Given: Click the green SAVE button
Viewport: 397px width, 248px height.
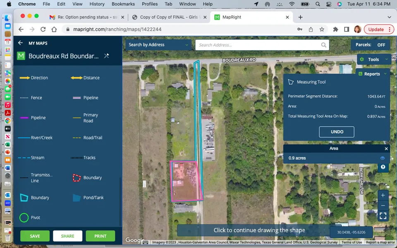Looking at the screenshot, I should coord(35,236).
